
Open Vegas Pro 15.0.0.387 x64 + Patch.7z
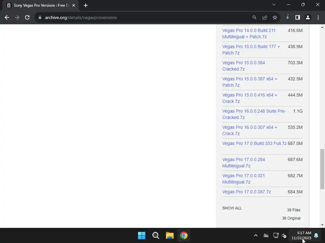coord(249,82)
